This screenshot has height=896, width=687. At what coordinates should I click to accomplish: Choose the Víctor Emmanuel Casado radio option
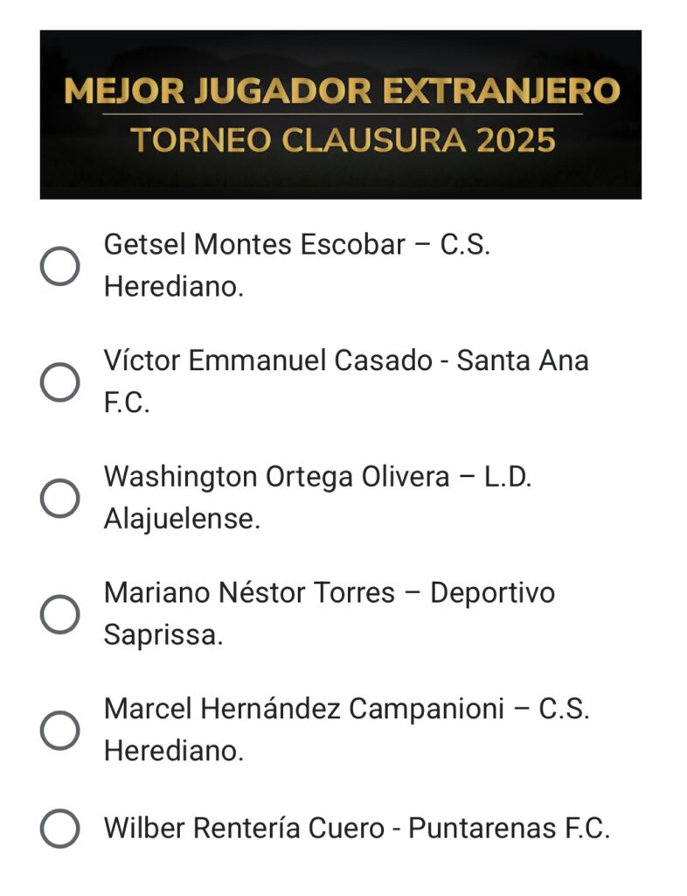(60, 382)
